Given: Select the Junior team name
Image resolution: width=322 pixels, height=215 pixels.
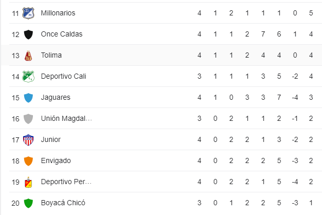Looking at the screenshot, I should coord(51,140).
